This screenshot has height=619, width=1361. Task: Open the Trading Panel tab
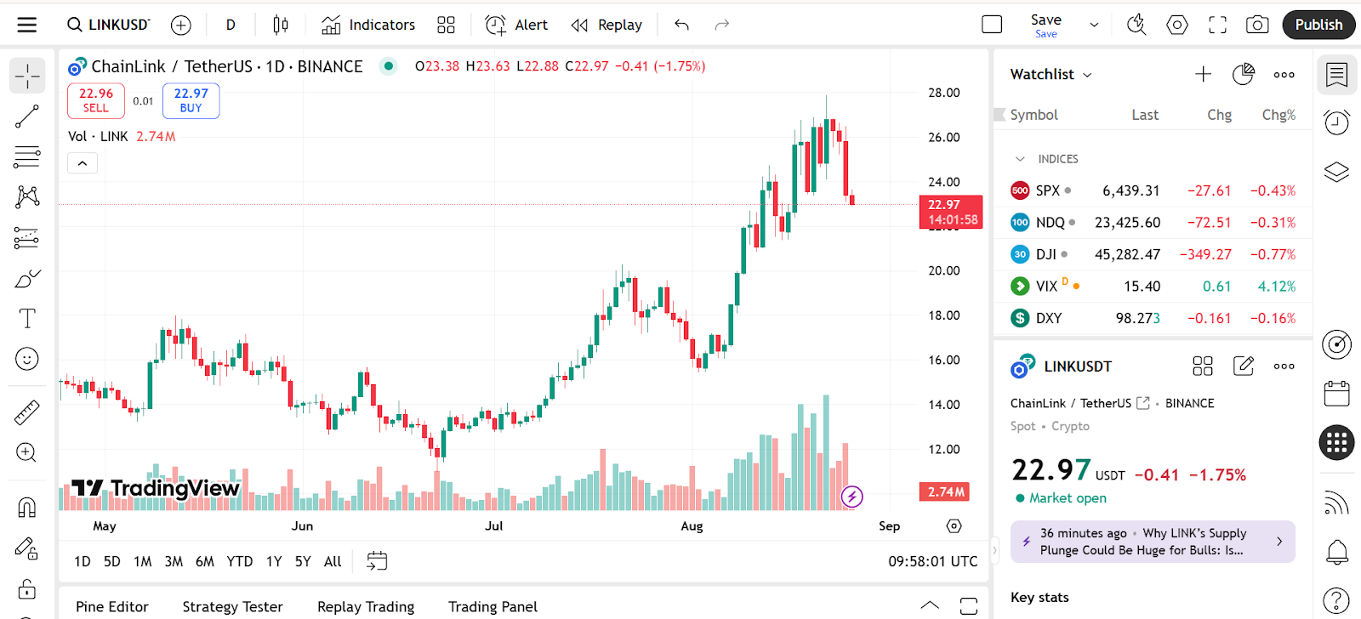pos(493,607)
